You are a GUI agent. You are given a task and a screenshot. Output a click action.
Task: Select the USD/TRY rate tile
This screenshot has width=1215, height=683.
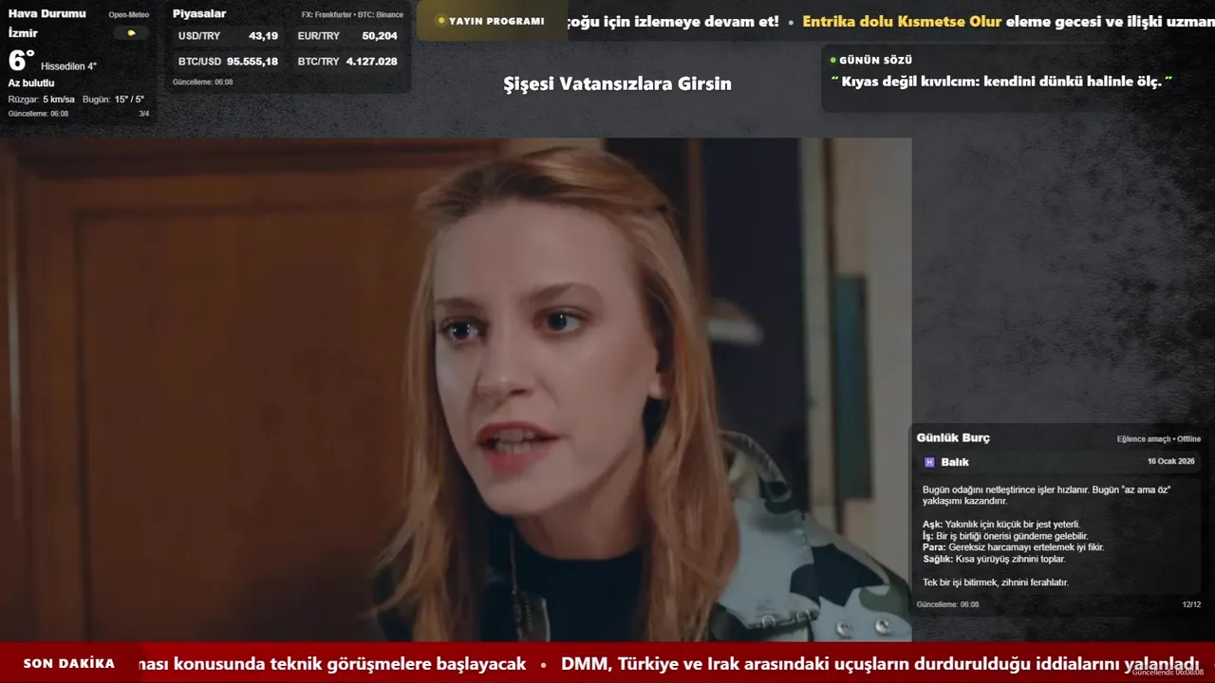pos(228,36)
